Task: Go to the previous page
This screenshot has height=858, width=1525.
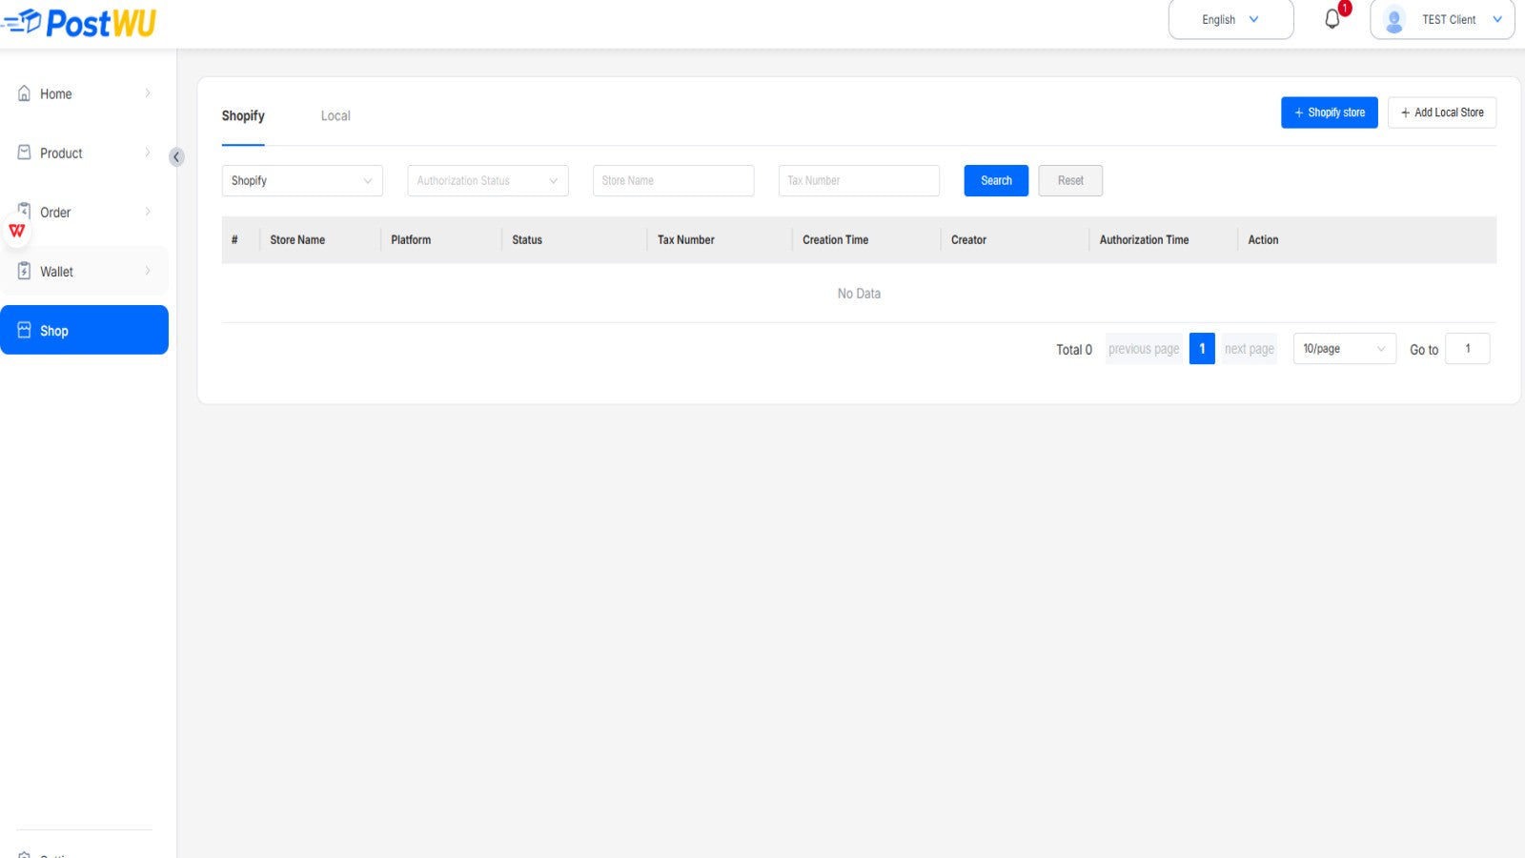Action: coord(1144,349)
